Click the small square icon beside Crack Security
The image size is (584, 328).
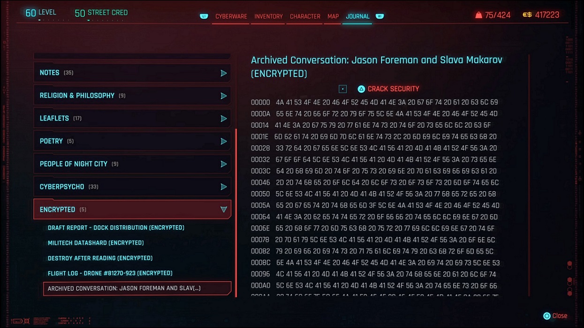click(x=343, y=89)
